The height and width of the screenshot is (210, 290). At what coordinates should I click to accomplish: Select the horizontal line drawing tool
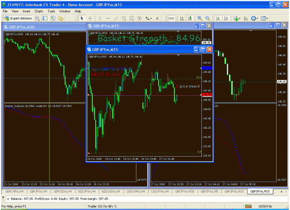pos(108,18)
